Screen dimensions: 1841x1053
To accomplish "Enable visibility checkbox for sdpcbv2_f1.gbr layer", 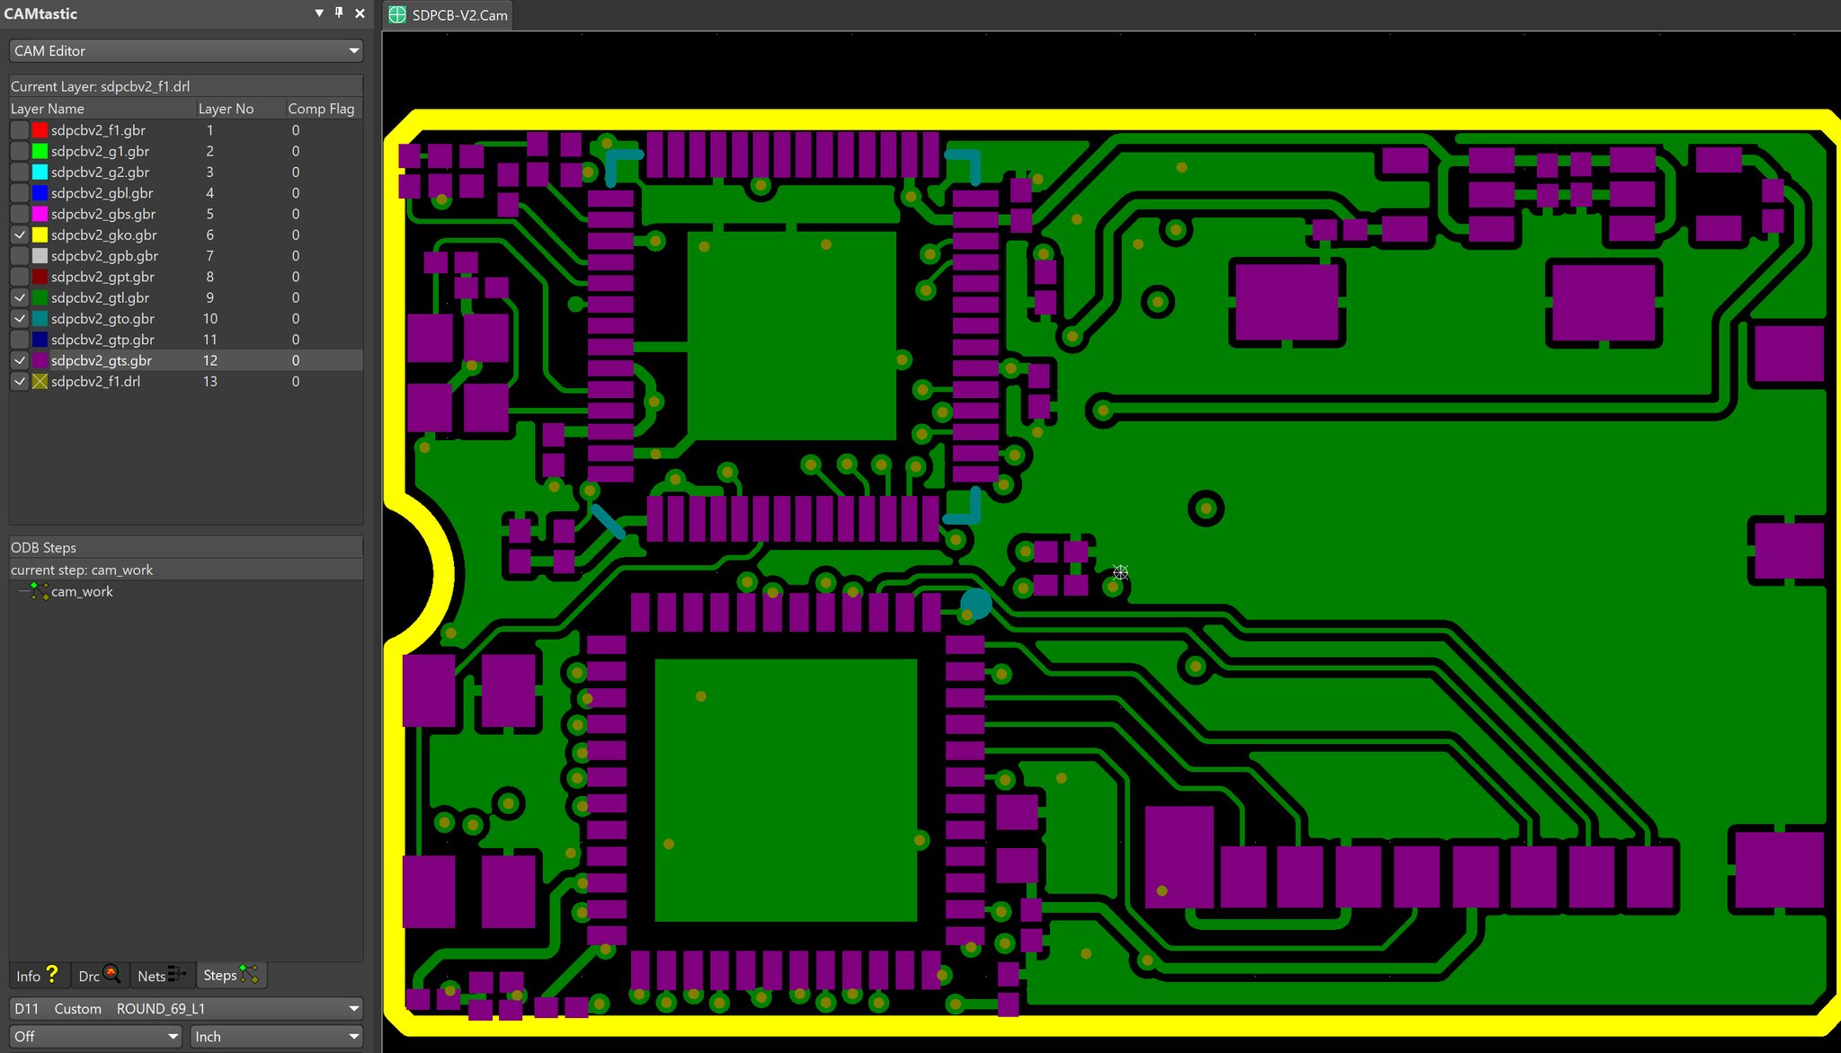I will coord(20,130).
